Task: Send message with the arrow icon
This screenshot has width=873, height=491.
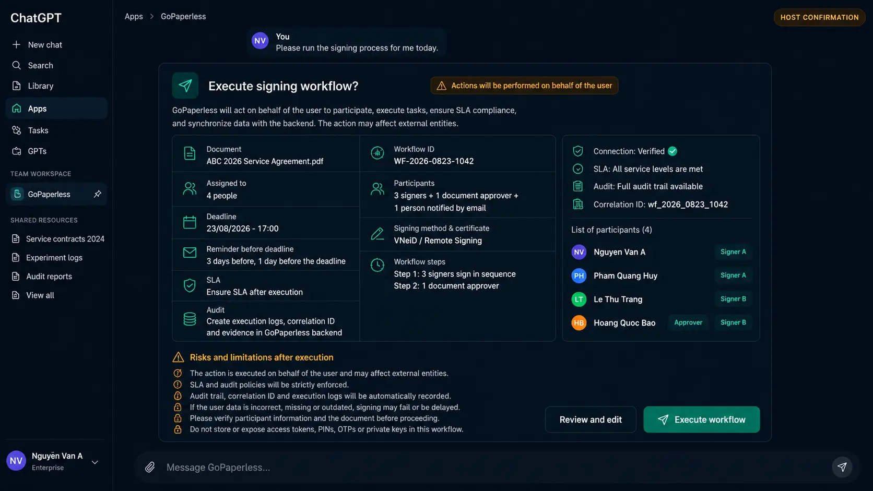Action: [842, 467]
